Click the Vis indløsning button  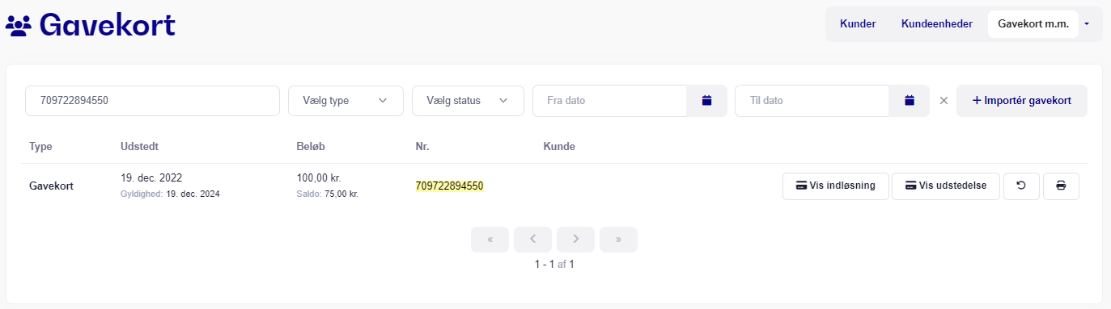836,186
